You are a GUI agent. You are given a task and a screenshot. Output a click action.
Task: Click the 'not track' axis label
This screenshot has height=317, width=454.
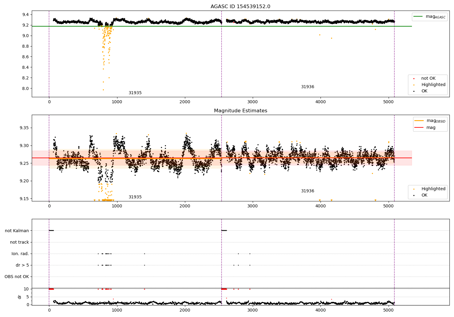[x=19, y=242]
